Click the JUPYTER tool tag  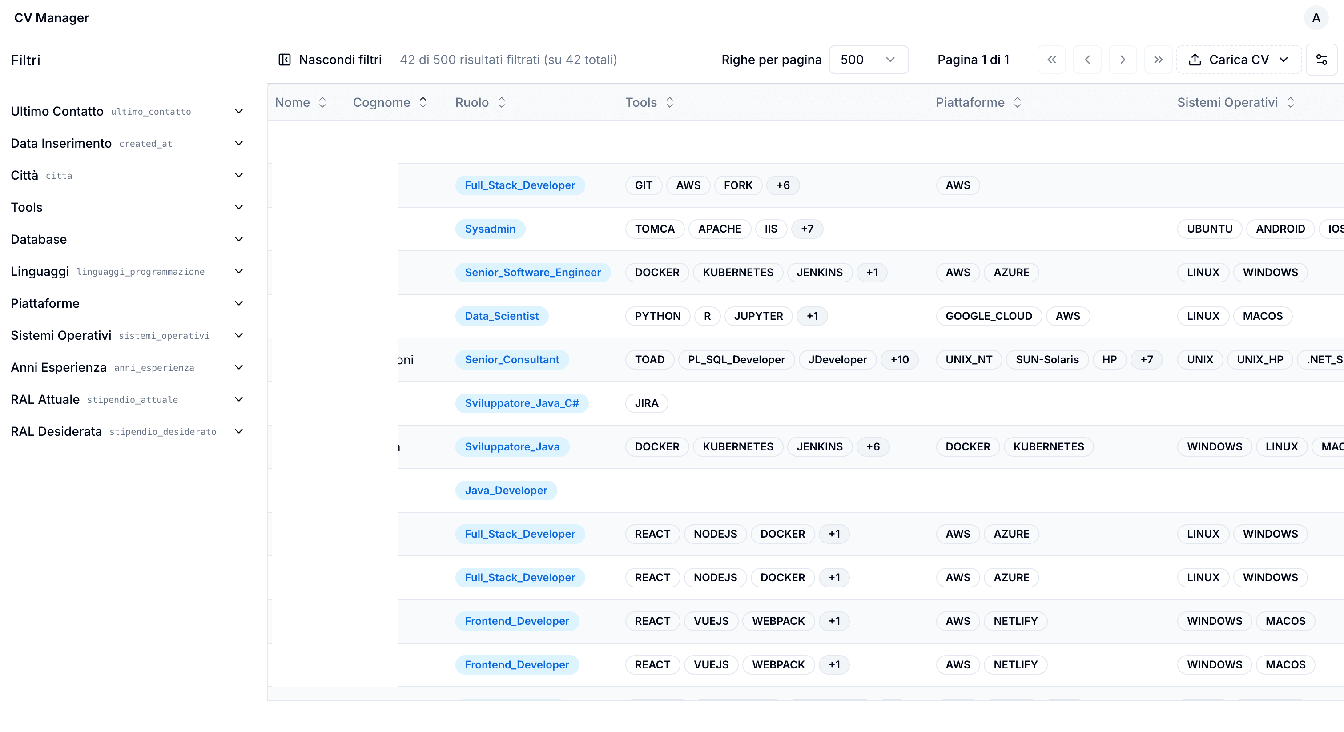[758, 316]
